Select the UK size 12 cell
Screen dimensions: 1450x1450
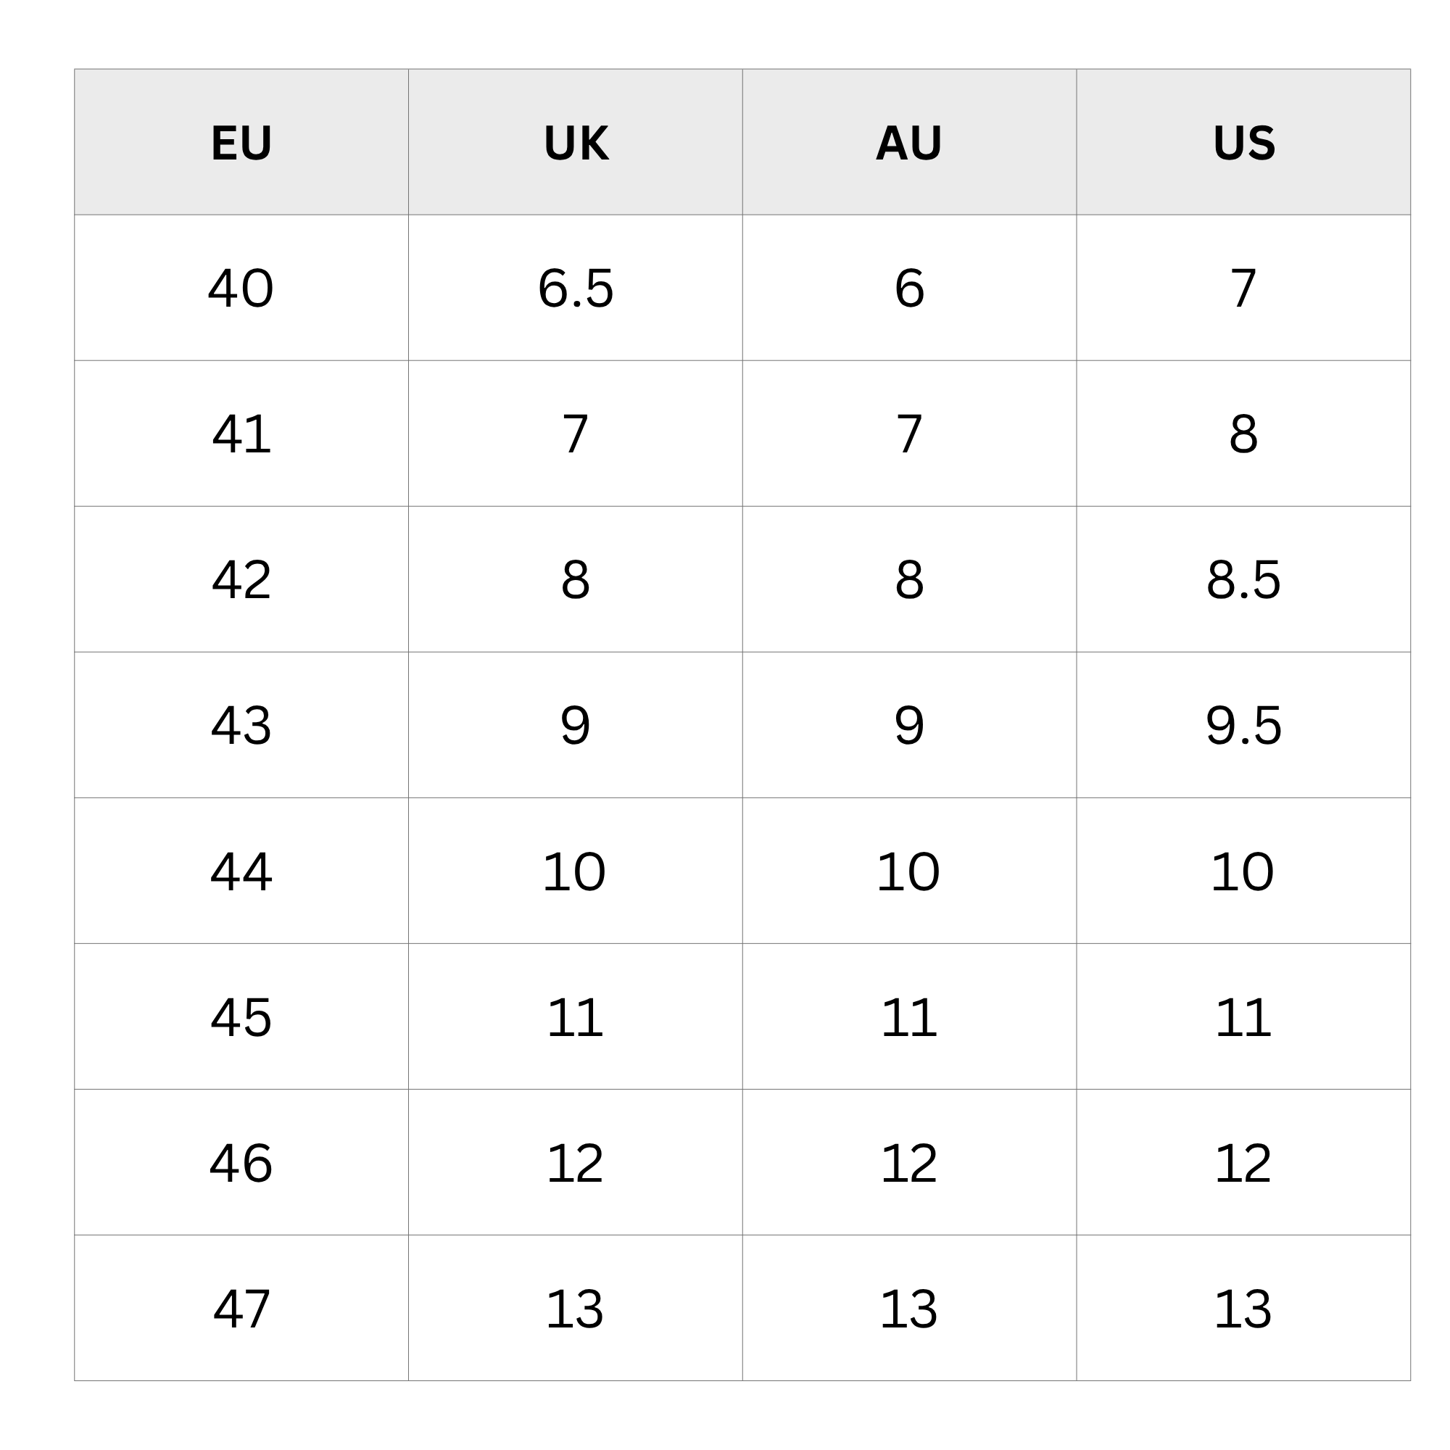pos(576,1161)
